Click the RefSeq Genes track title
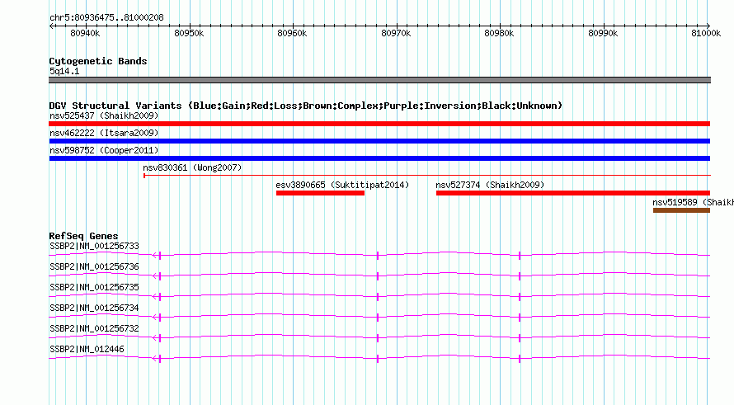Viewport: 734px width, 405px height. [x=83, y=236]
